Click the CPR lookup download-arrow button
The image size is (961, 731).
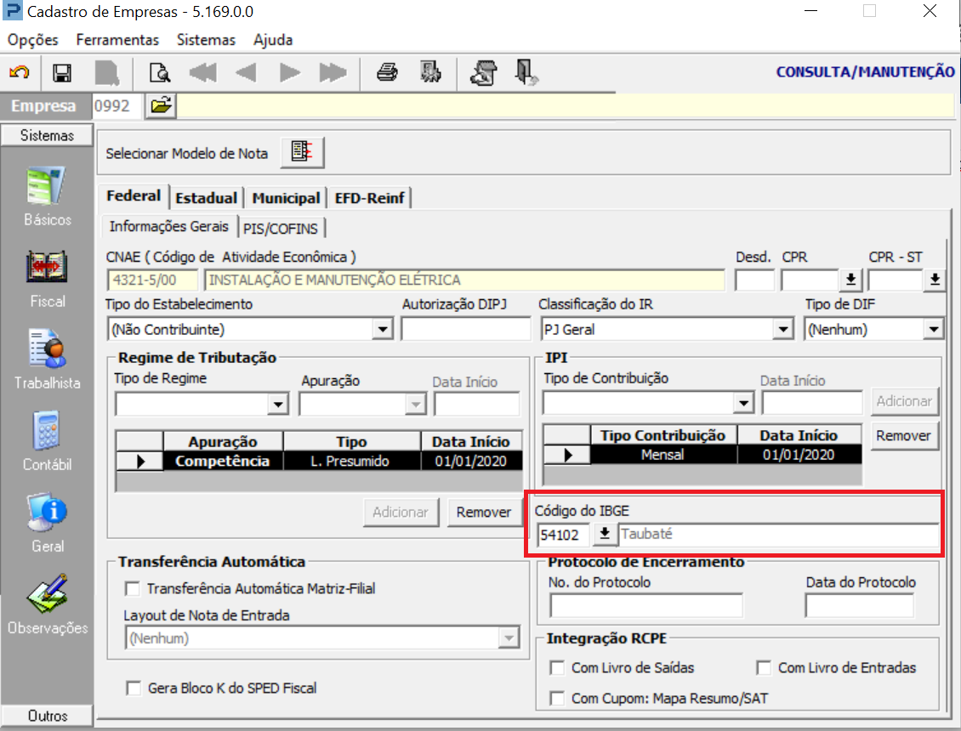pos(850,280)
